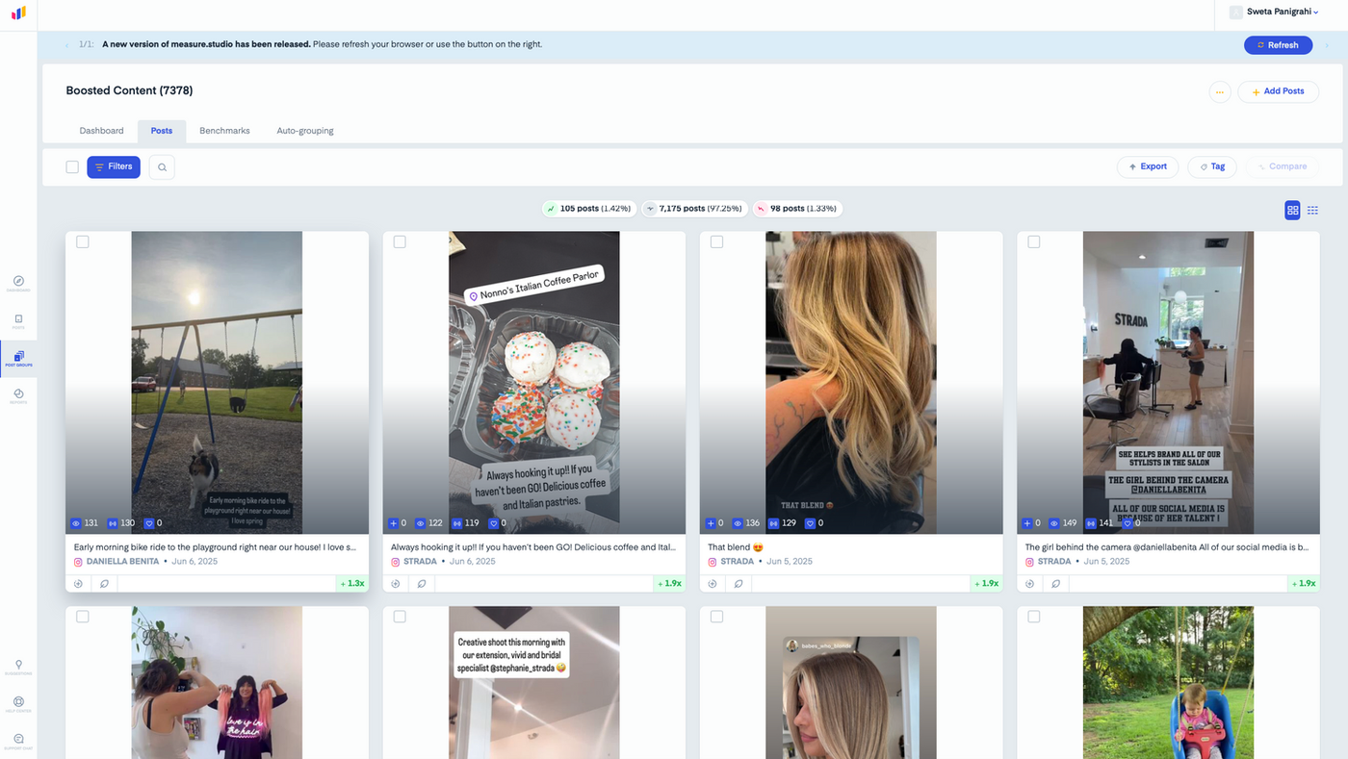Filter by 7,175 posts average pill

693,208
